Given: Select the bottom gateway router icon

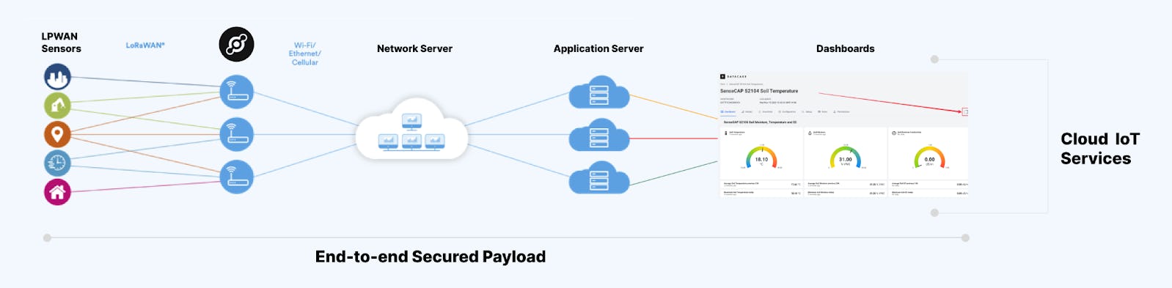Looking at the screenshot, I should tap(236, 177).
